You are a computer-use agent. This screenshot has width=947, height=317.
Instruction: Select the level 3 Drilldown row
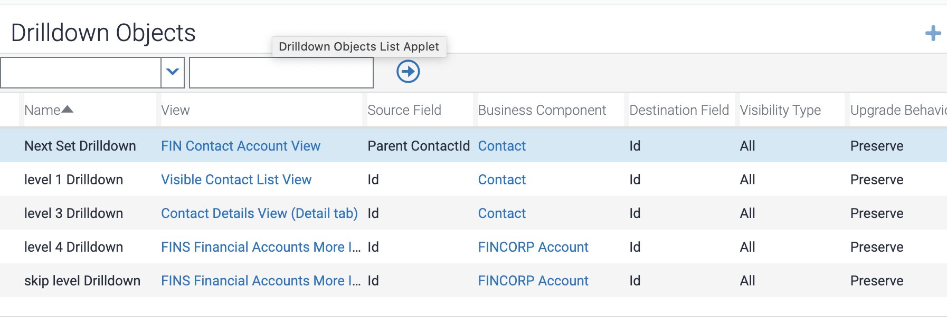point(73,213)
